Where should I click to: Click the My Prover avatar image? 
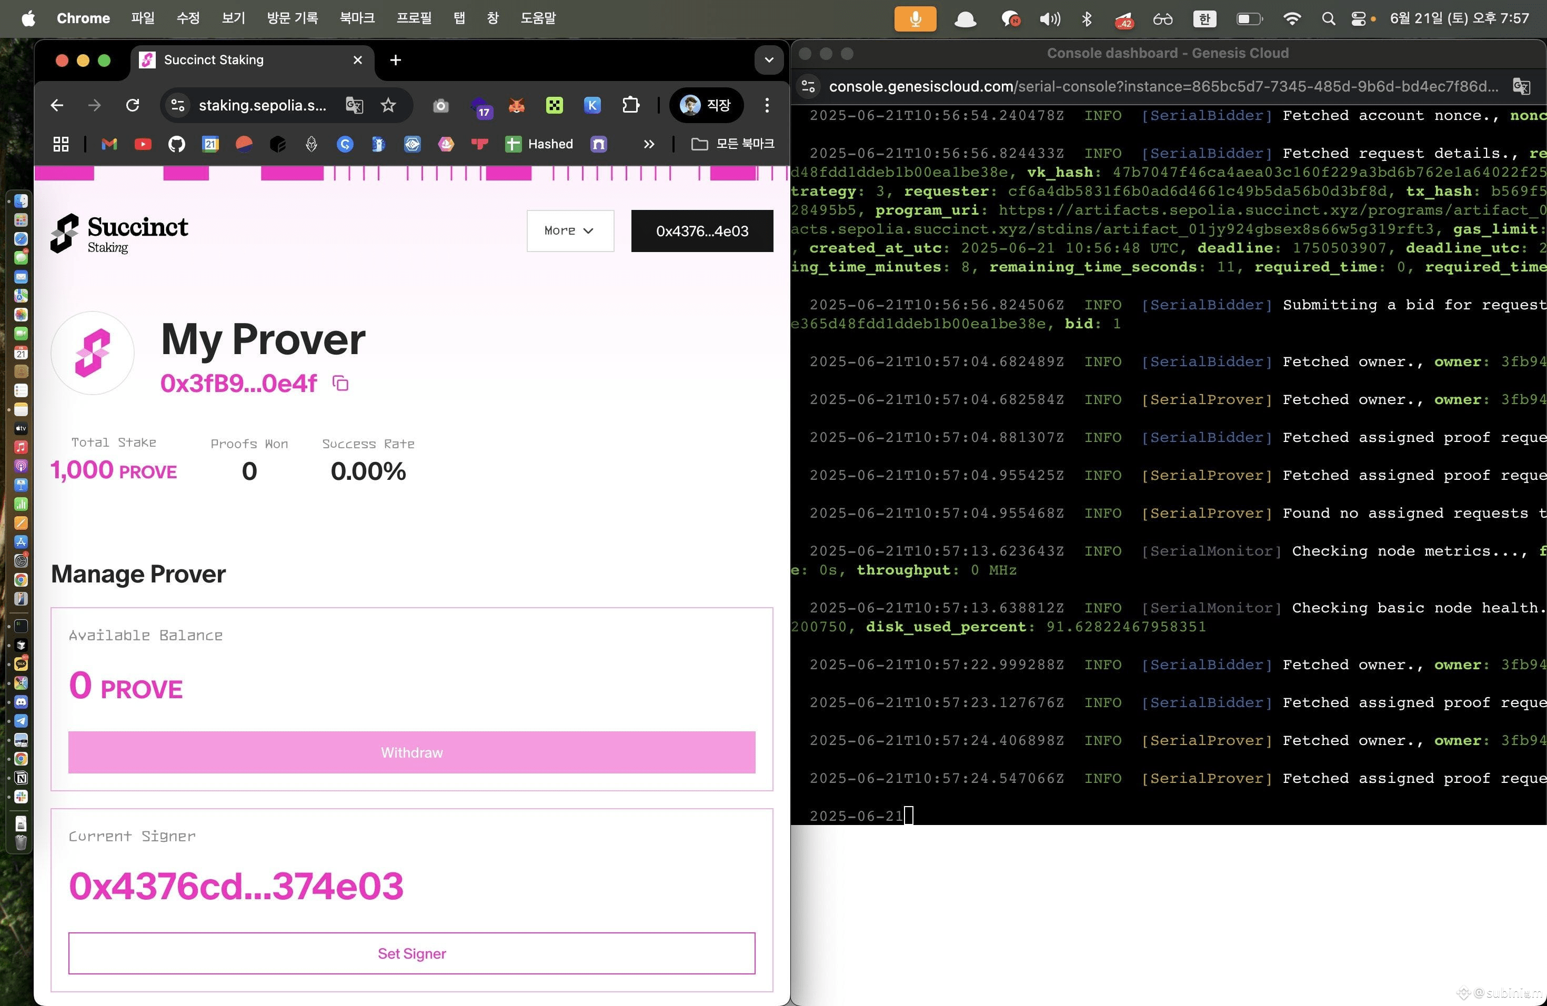tap(92, 353)
